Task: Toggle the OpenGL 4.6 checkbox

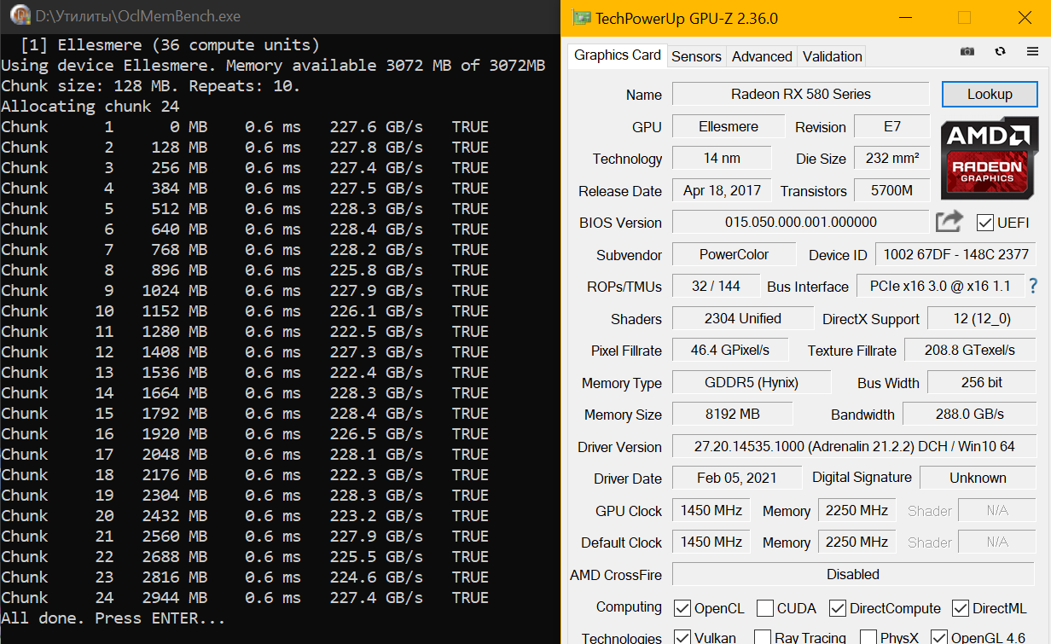Action: 939,637
